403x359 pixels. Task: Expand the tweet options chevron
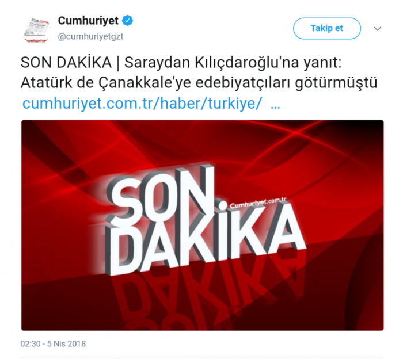(377, 29)
